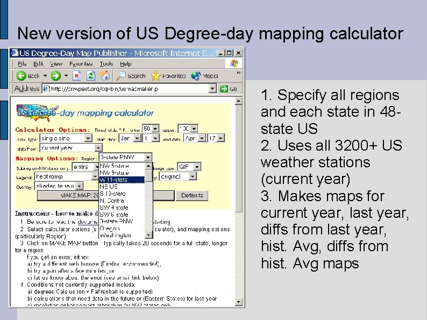This screenshot has height=320, width=427.
Task: Click the Defaults button
Action: click(x=192, y=196)
